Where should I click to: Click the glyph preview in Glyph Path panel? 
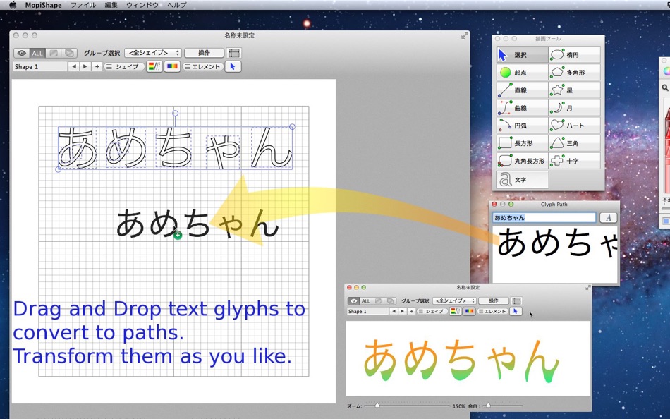555,255
